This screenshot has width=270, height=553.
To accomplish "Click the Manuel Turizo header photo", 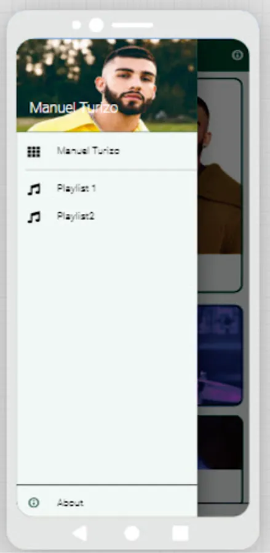I will [x=107, y=85].
